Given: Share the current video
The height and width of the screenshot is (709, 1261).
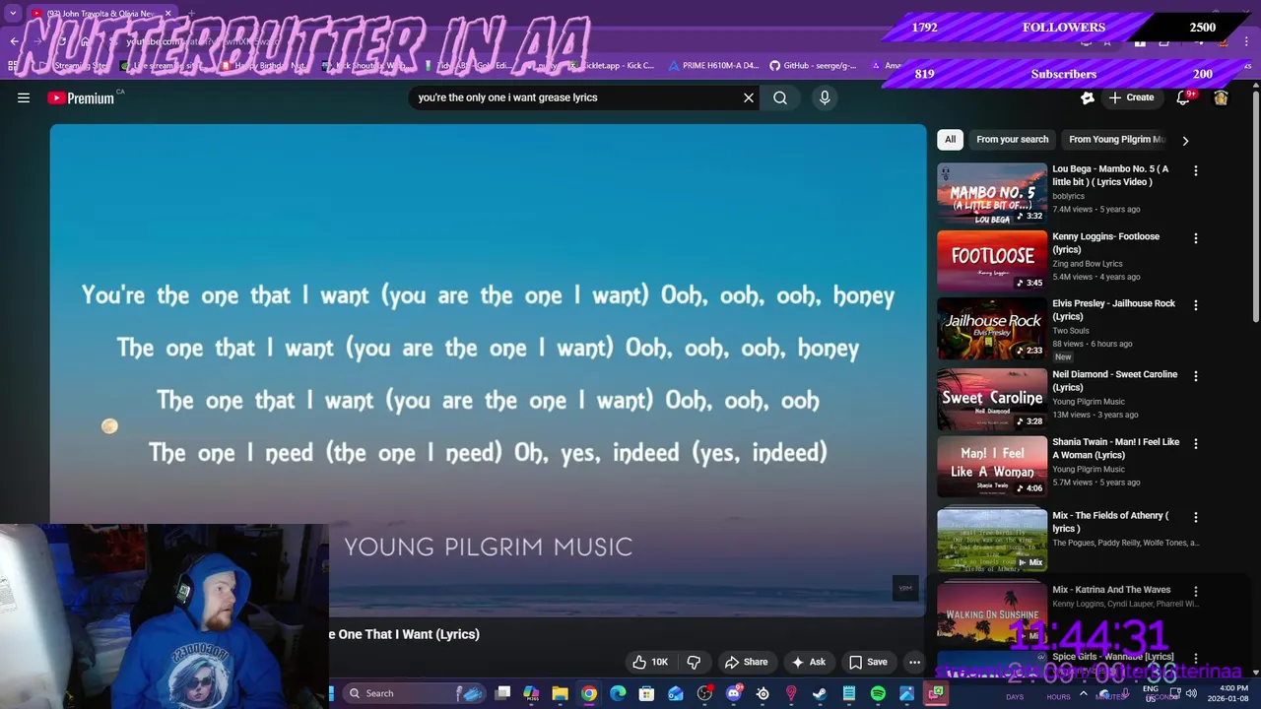Looking at the screenshot, I should (746, 662).
